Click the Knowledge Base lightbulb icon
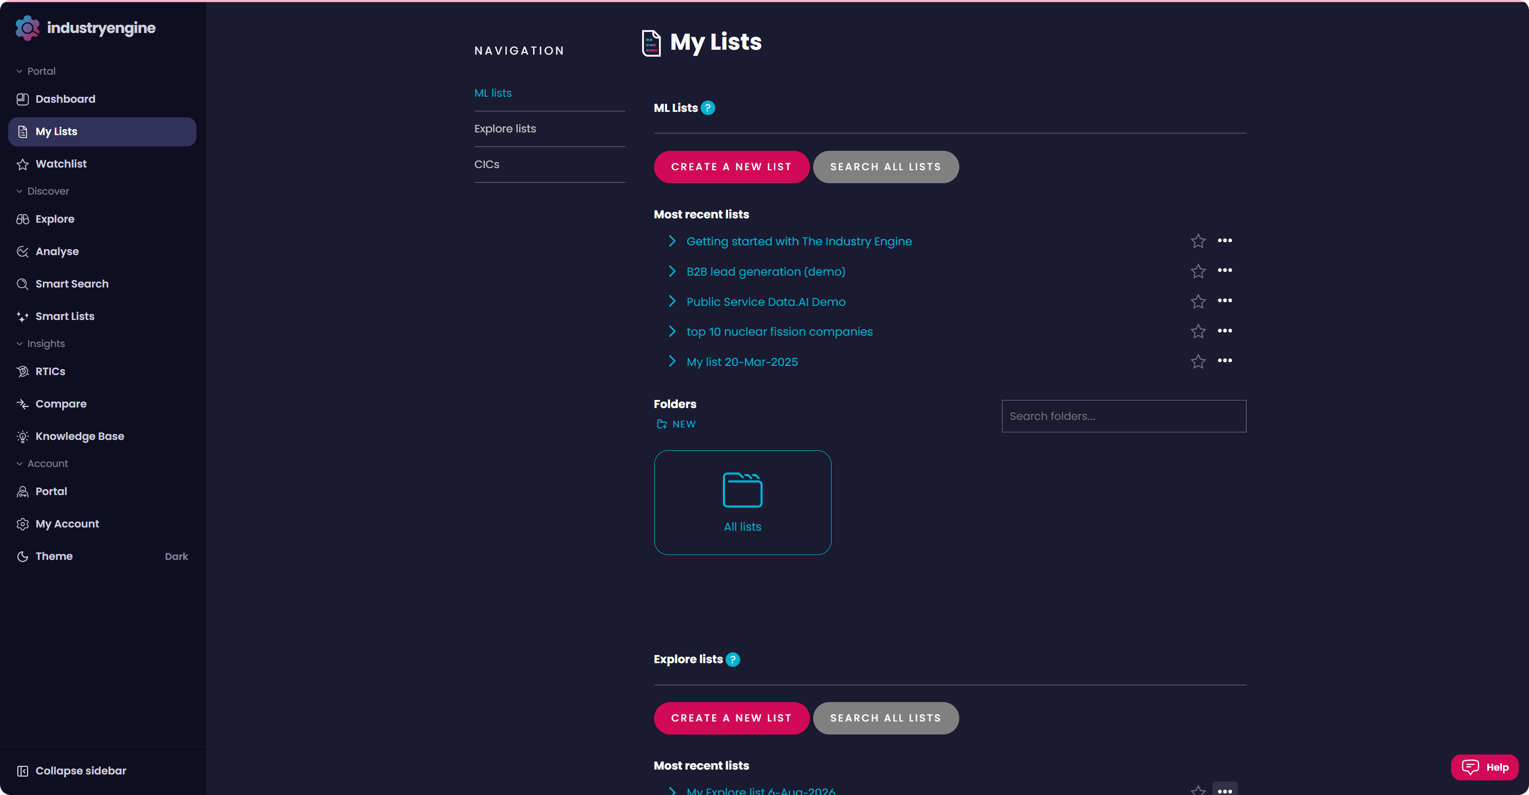 point(23,436)
